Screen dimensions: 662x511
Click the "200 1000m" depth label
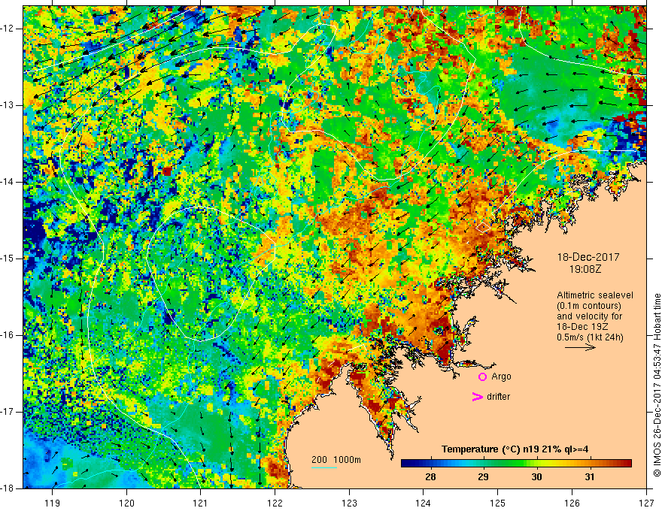pos(336,460)
